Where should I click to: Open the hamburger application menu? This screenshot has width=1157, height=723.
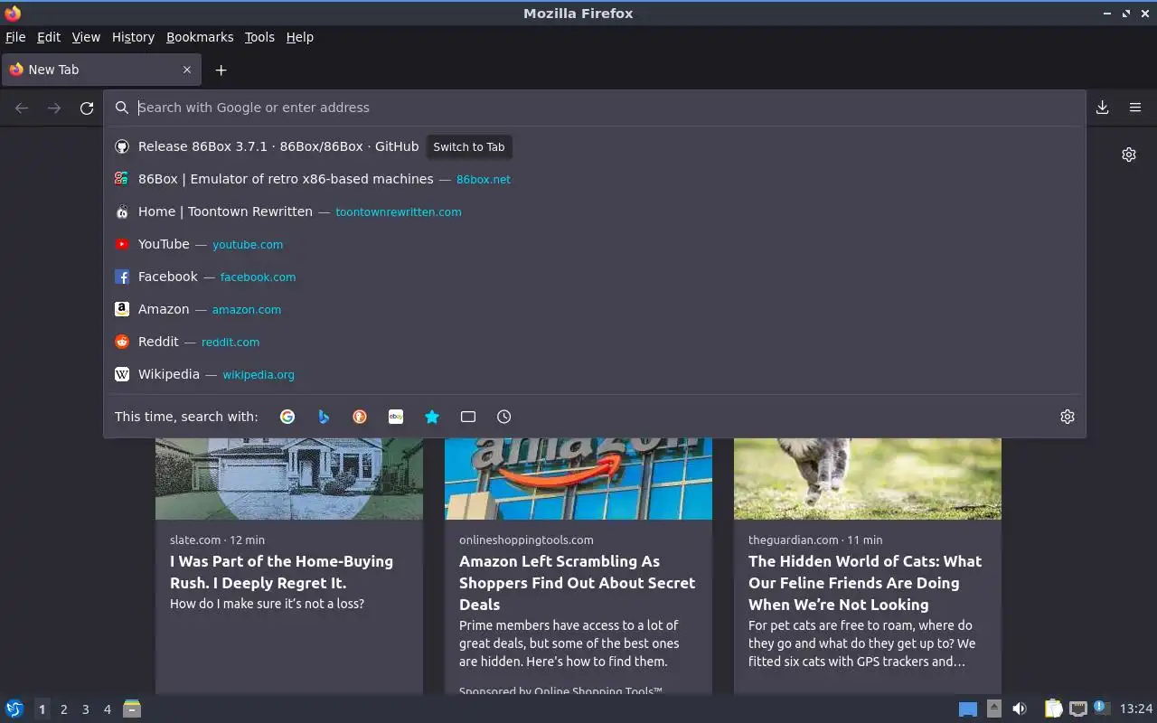[x=1135, y=108]
